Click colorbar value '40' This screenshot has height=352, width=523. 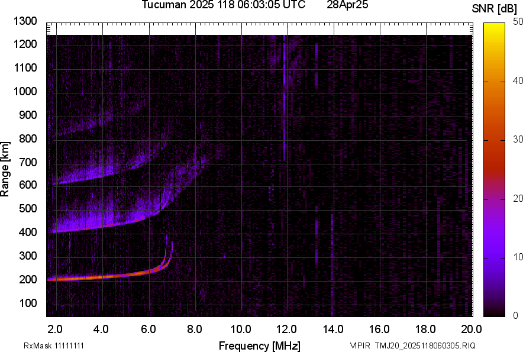pos(518,80)
